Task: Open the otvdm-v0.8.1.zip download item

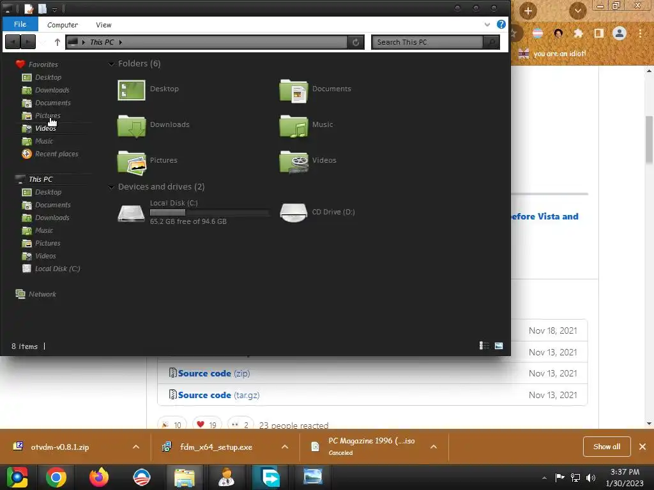Action: pyautogui.click(x=60, y=447)
